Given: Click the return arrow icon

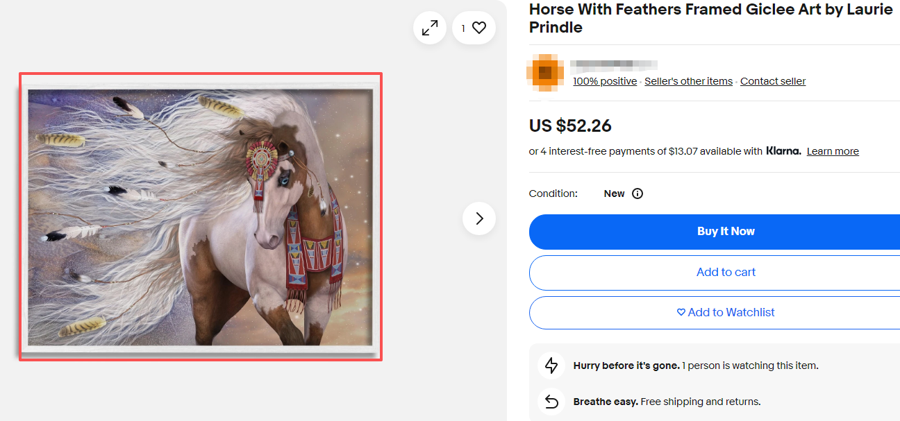Looking at the screenshot, I should (x=551, y=402).
